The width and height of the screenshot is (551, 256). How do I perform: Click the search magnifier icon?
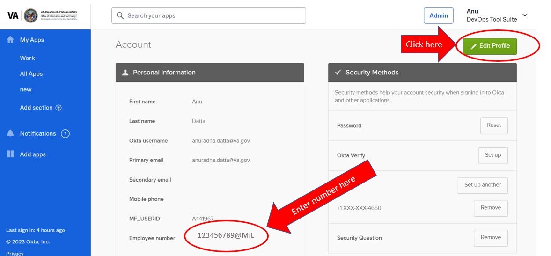pyautogui.click(x=120, y=15)
